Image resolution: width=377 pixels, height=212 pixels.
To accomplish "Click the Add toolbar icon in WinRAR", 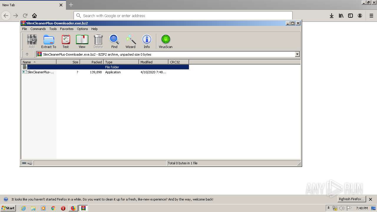I will tap(32, 41).
